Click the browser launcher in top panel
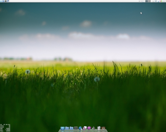 (8, 1)
